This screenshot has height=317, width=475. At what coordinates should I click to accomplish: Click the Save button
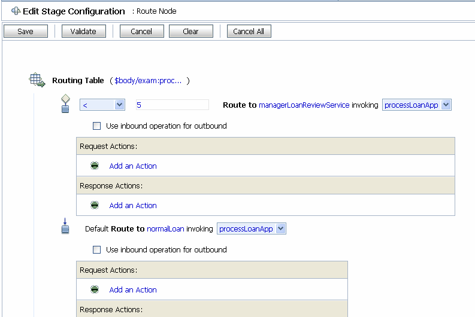(26, 31)
